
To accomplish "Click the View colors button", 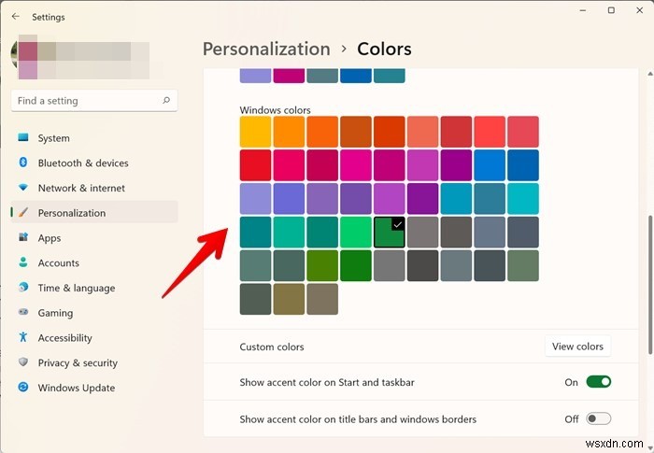I will pos(577,347).
